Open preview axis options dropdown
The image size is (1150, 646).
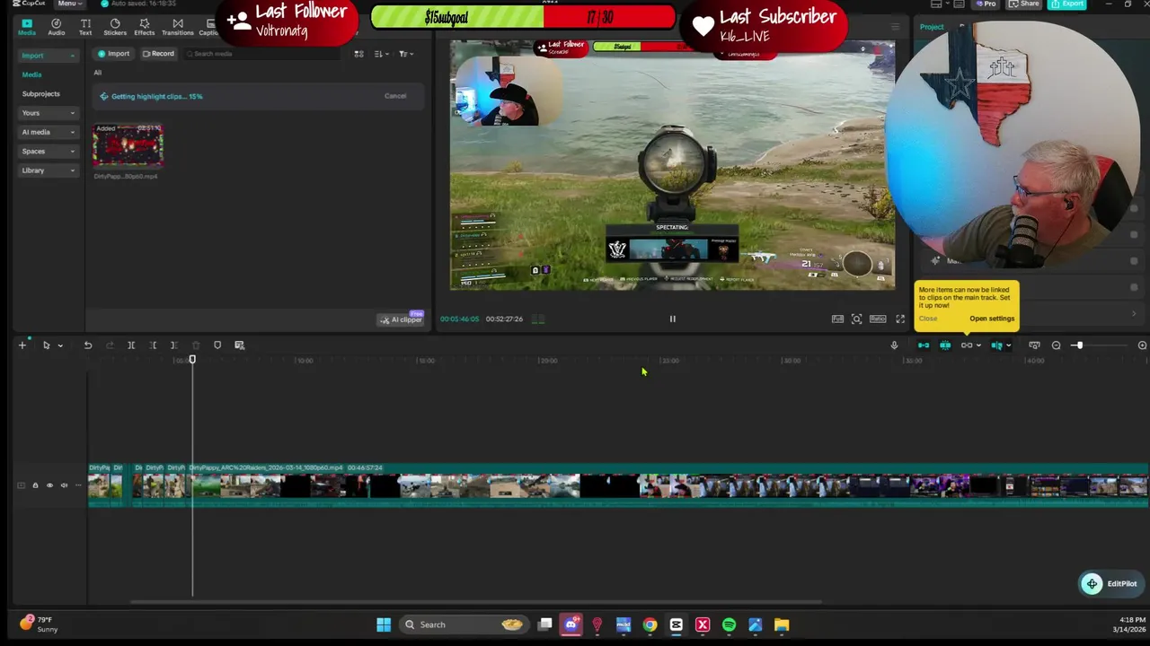click(x=1009, y=345)
